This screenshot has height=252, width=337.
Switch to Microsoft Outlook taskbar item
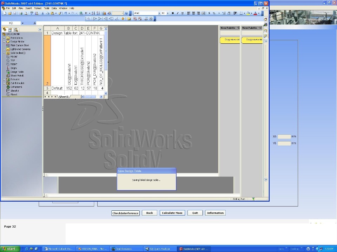[59, 249]
